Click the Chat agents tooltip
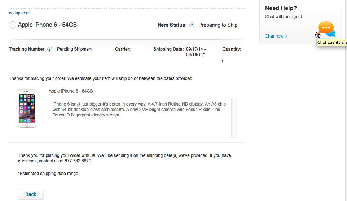Viewport: 347px width, 201px height. click(x=332, y=42)
